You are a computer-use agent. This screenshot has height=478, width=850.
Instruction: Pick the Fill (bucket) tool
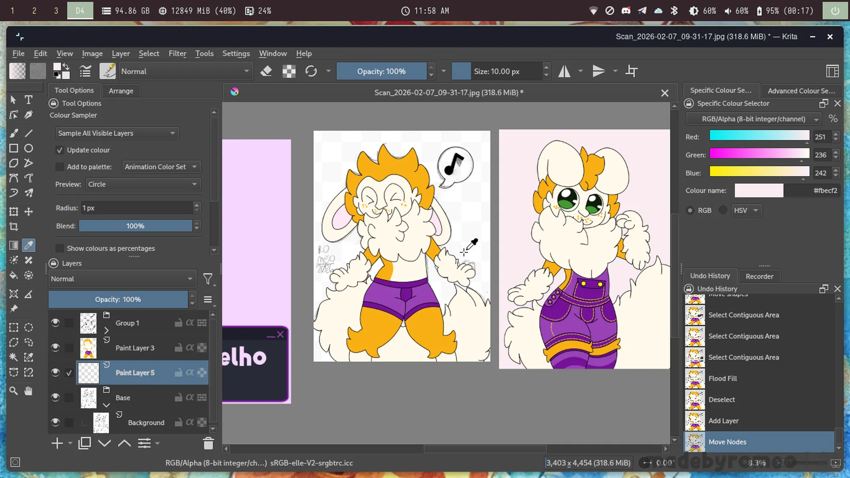pyautogui.click(x=14, y=276)
